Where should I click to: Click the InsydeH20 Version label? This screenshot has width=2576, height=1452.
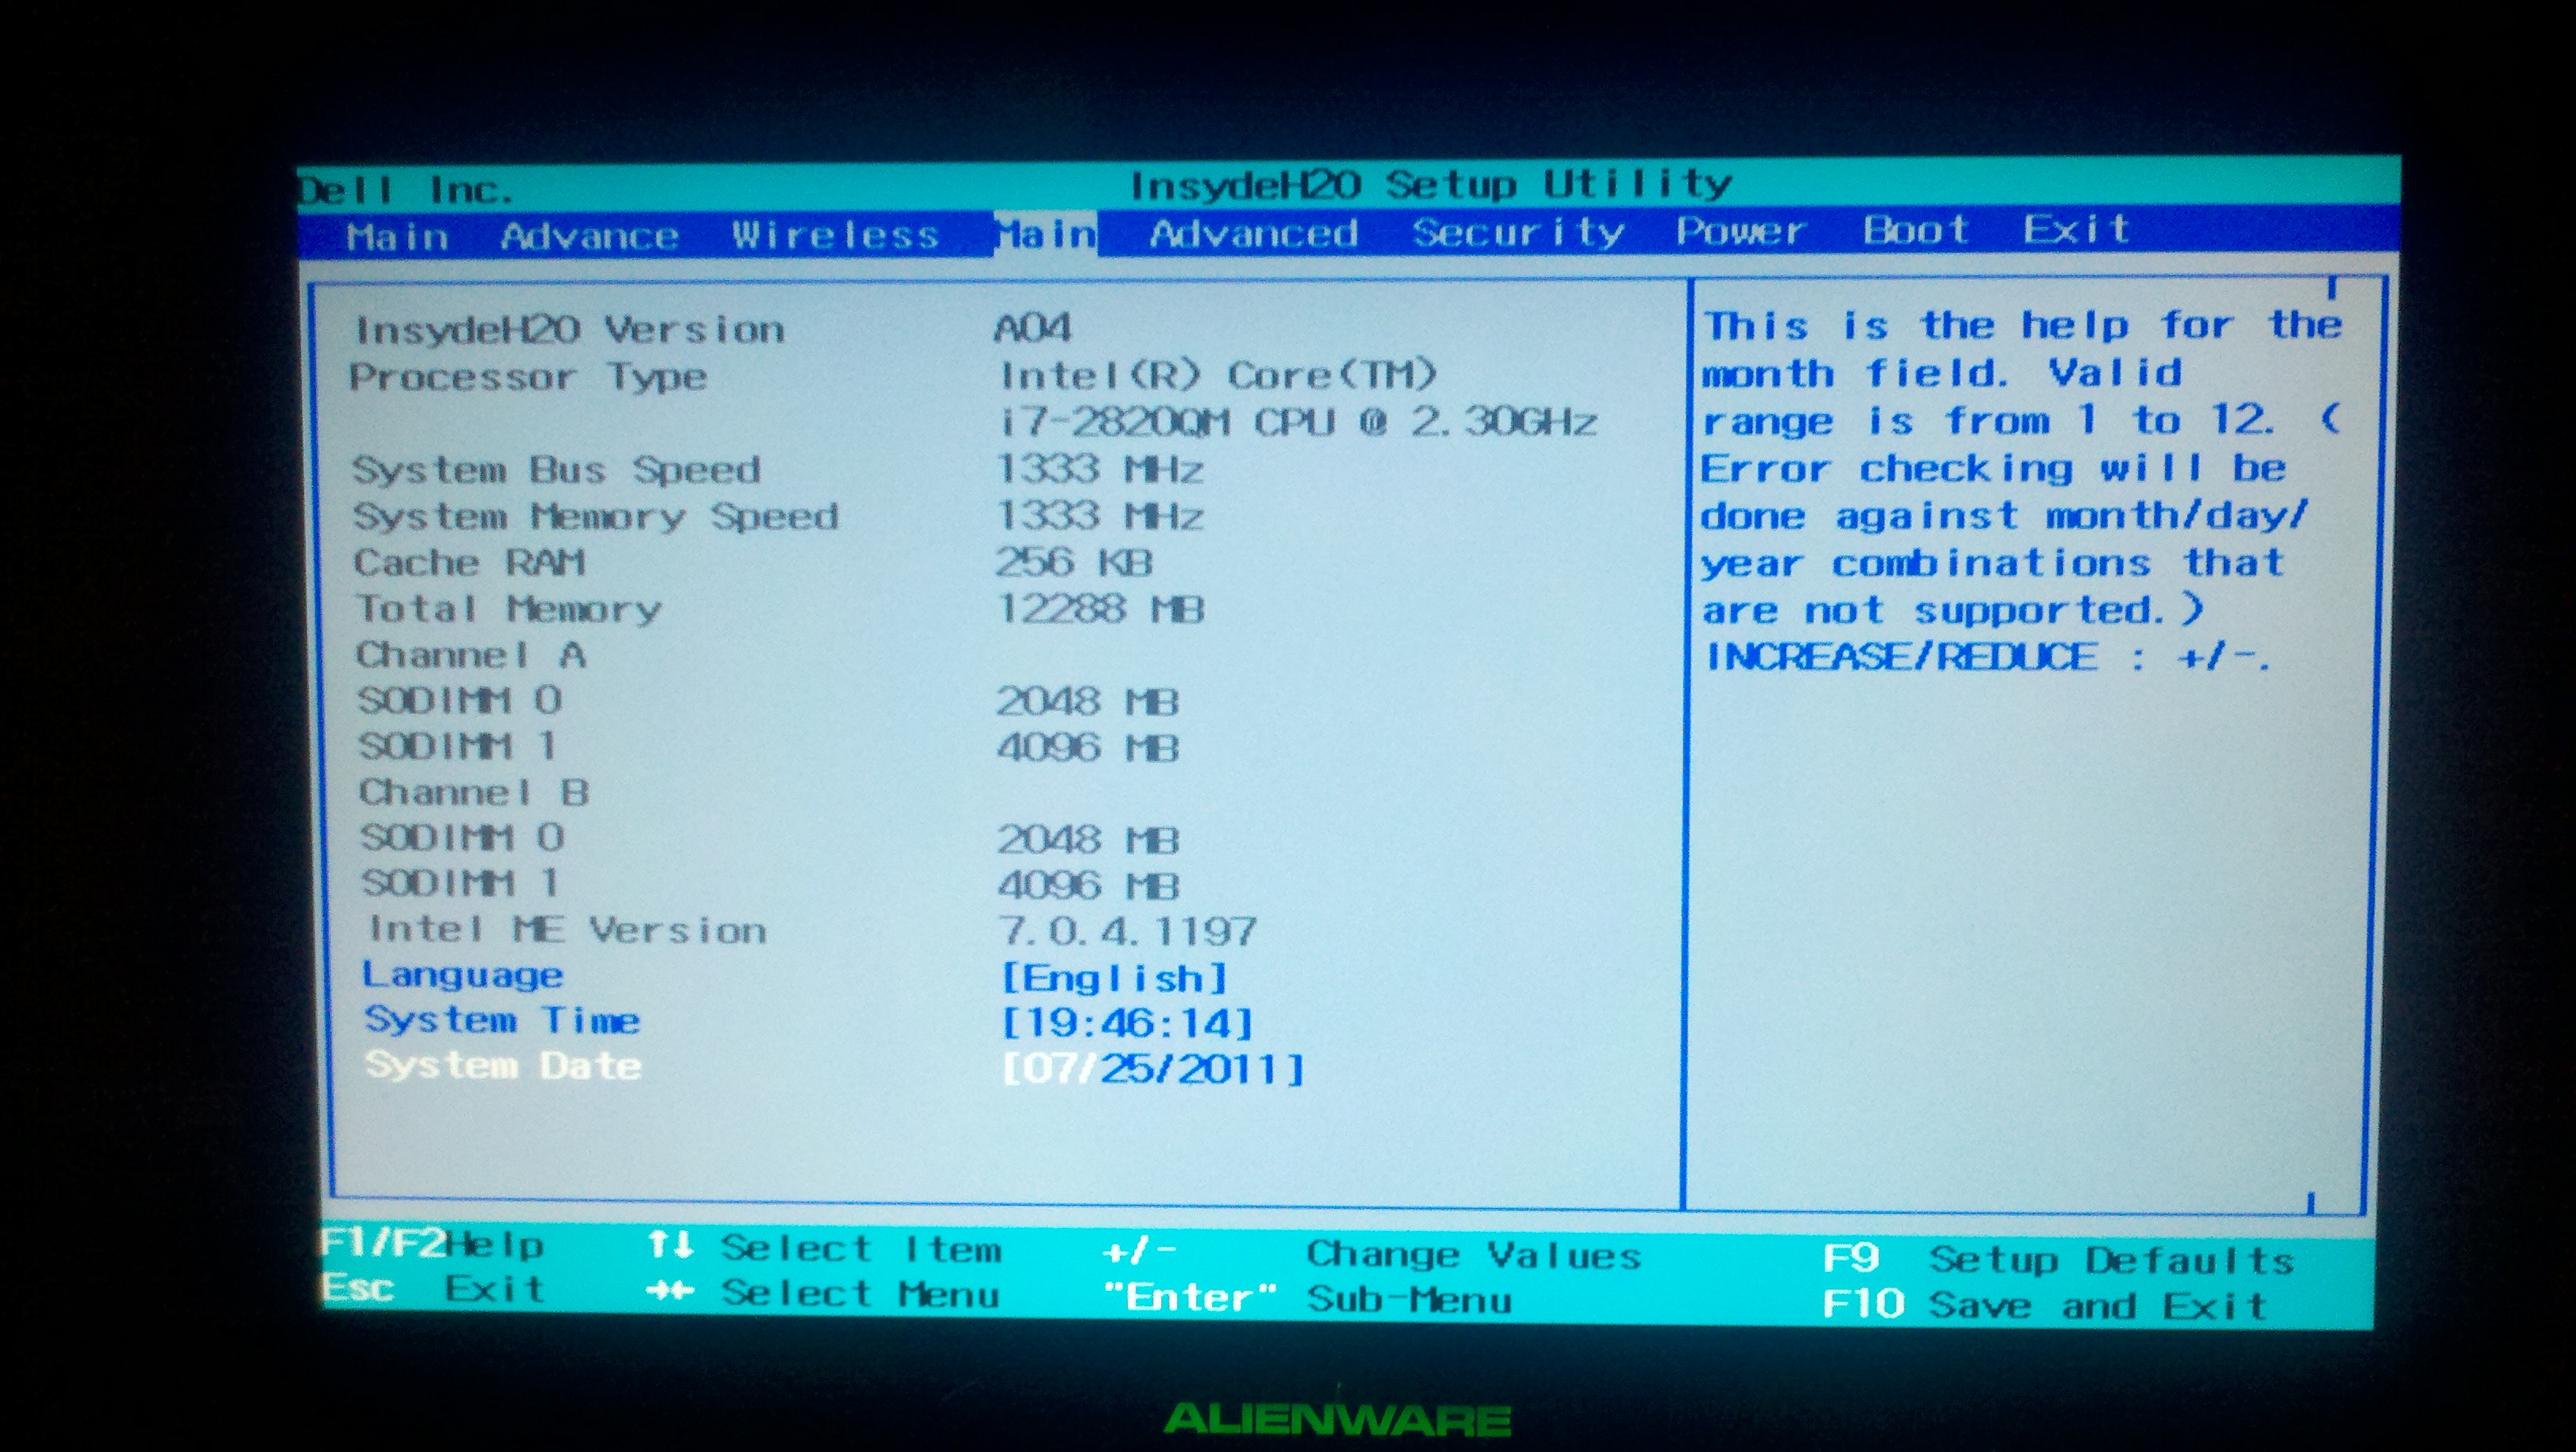(x=569, y=330)
